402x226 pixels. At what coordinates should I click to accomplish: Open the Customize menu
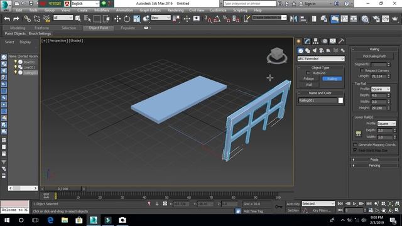(218, 10)
